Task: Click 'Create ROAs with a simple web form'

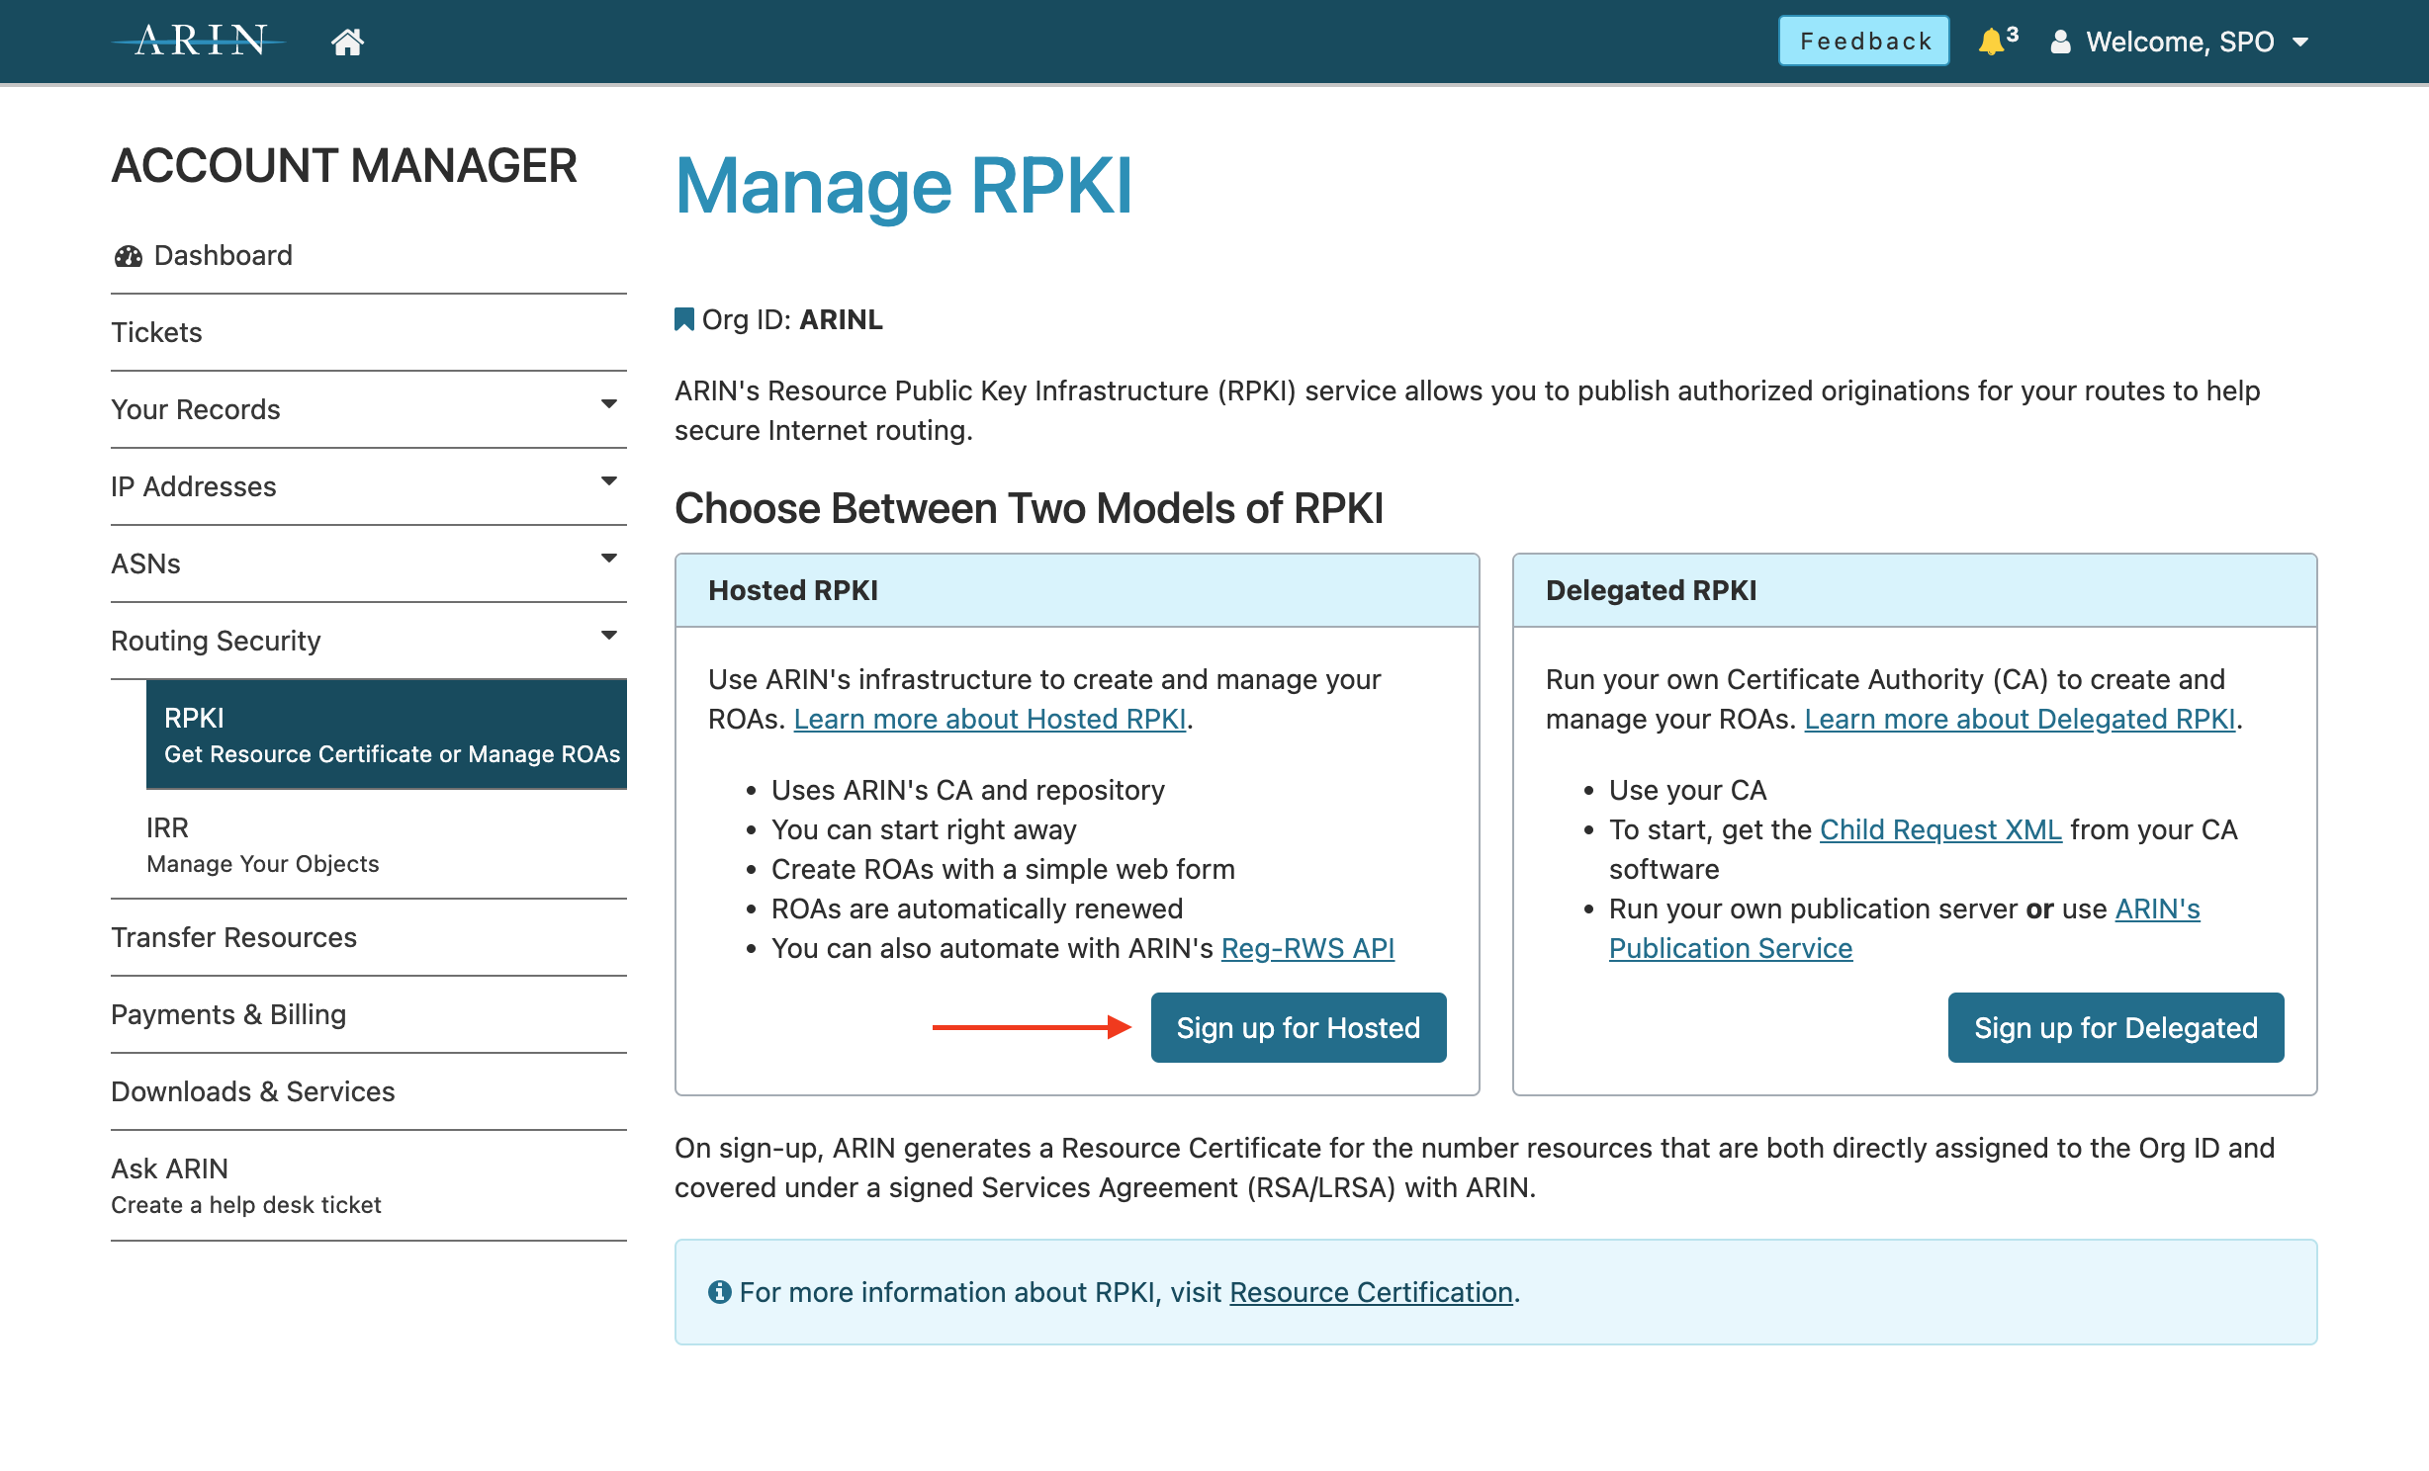Action: pos(1003,869)
